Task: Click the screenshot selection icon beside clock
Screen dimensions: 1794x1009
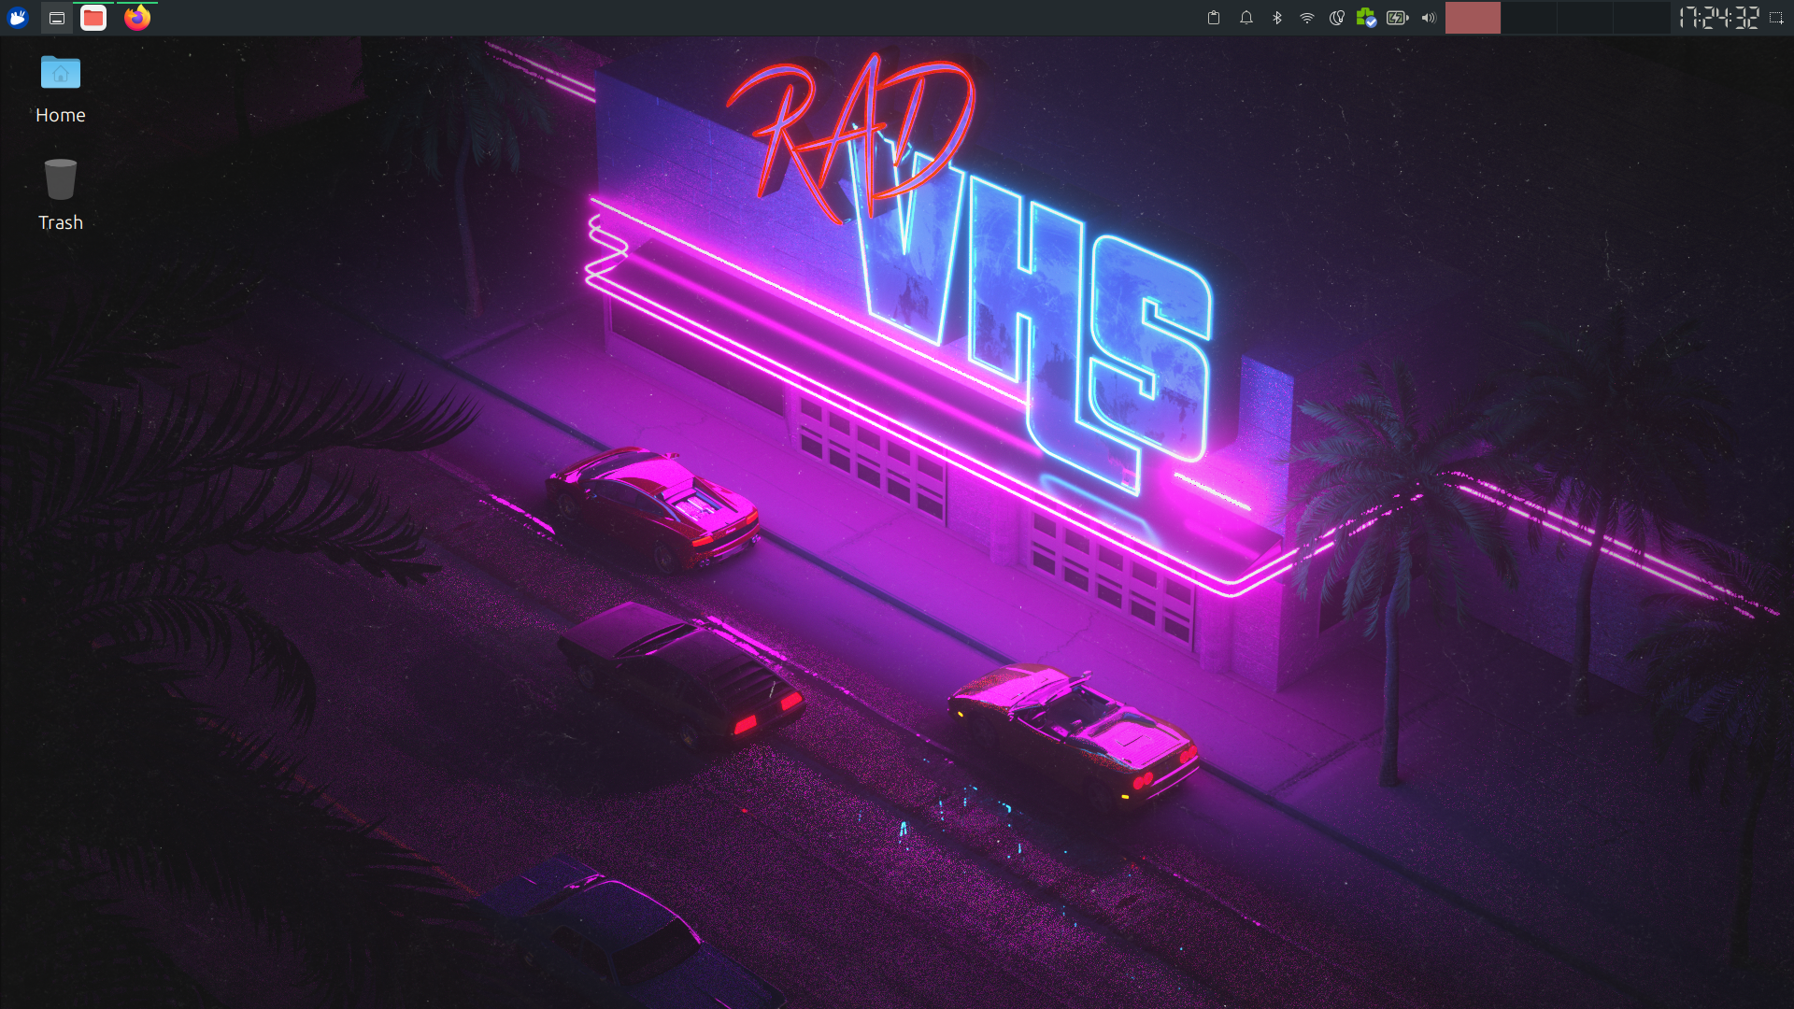Action: pos(1776,18)
